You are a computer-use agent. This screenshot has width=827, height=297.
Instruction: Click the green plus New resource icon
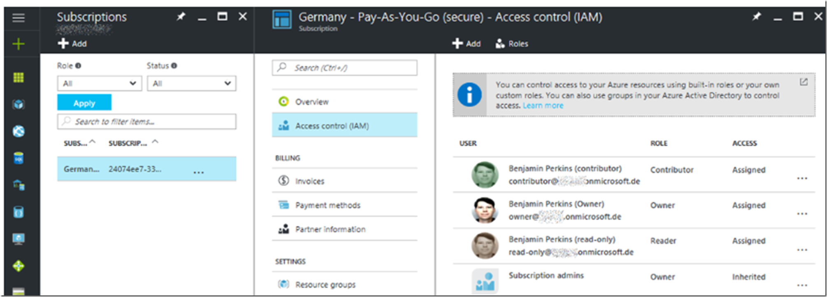click(x=19, y=44)
